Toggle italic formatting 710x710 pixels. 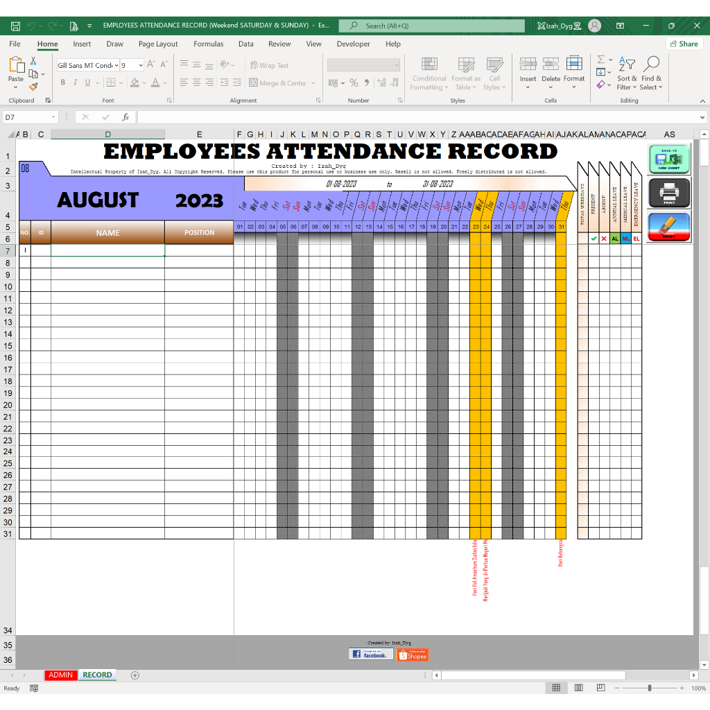pos(75,82)
